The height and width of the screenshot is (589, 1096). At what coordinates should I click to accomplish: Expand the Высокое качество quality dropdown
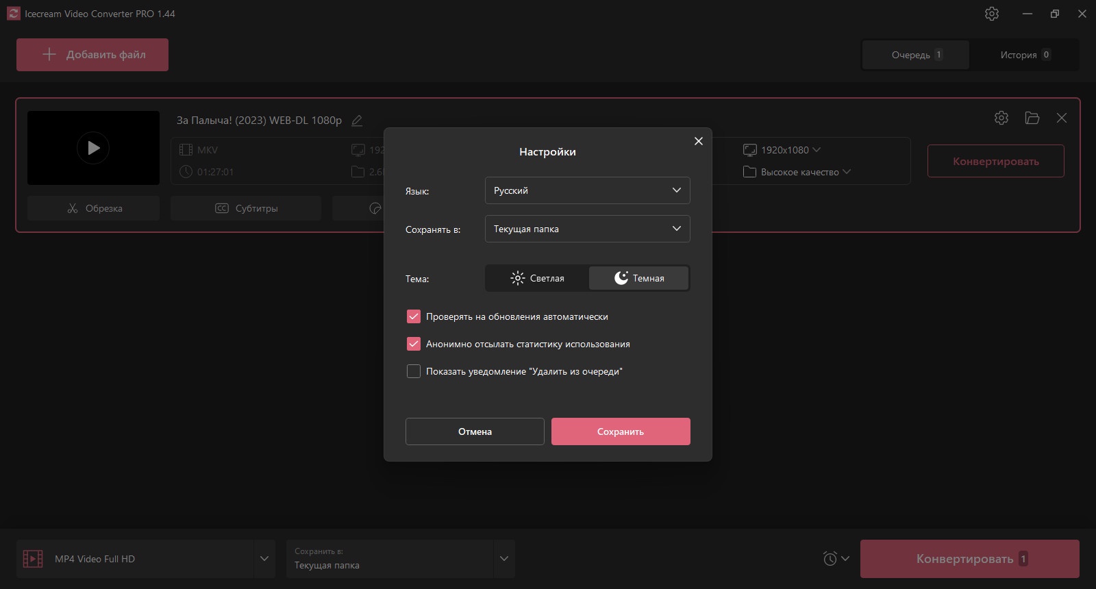(797, 172)
